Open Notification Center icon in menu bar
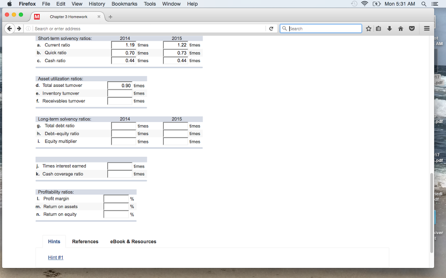The image size is (446, 278). [435, 4]
